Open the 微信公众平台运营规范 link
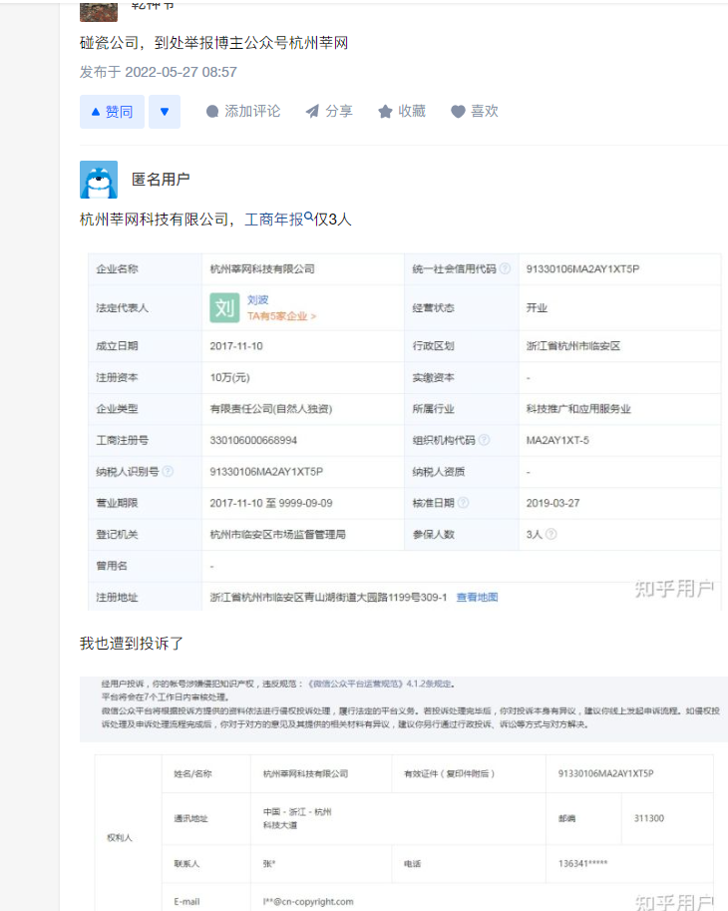Screen dimensions: 728x911 coord(354,683)
